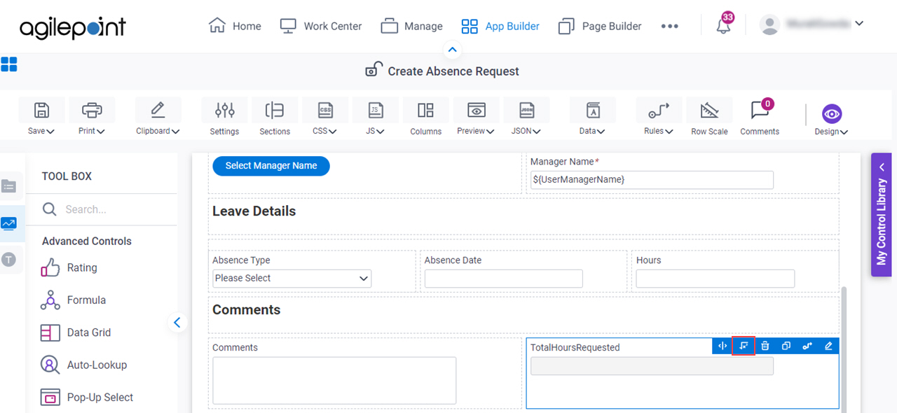
Task: Click the search magnifier in Tool Box
Action: coord(50,209)
